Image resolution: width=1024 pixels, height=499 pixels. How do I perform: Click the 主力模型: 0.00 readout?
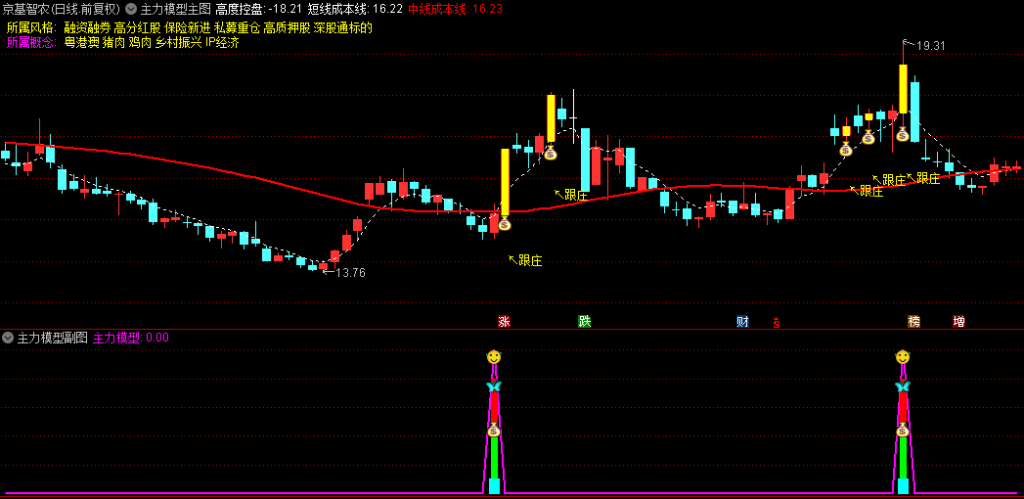pos(131,338)
